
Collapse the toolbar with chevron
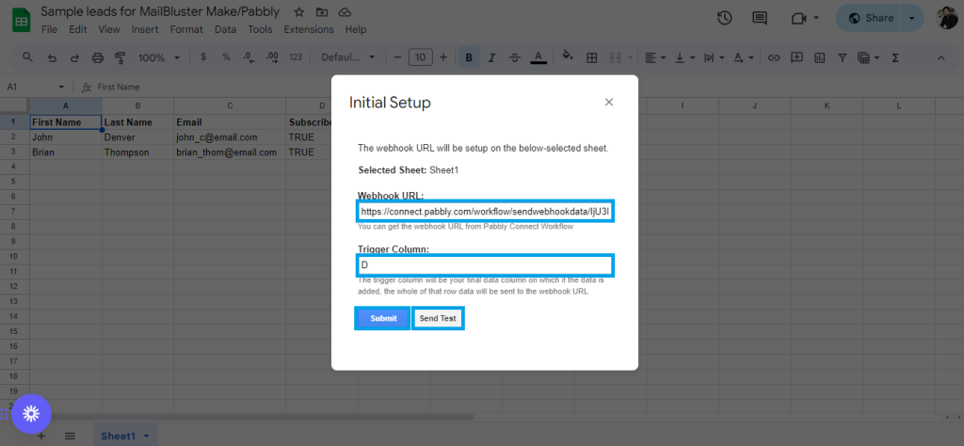click(x=940, y=57)
